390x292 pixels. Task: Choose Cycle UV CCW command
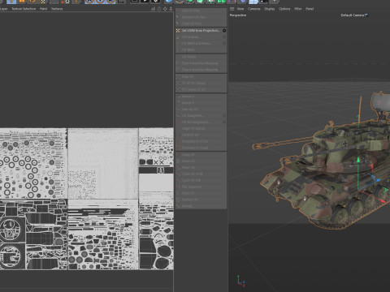pos(201,174)
